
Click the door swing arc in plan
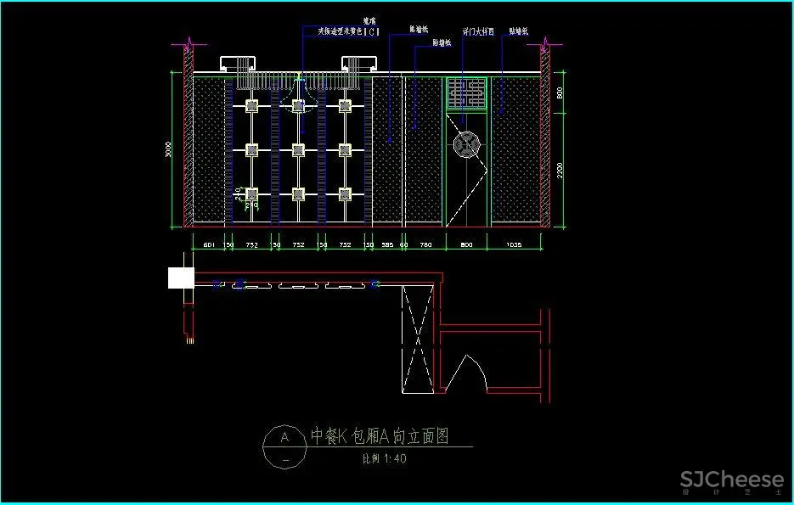pos(465,373)
